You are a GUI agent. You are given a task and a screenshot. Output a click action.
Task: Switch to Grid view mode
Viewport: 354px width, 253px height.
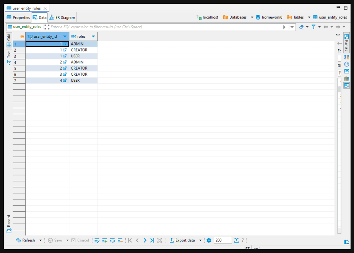coord(9,41)
